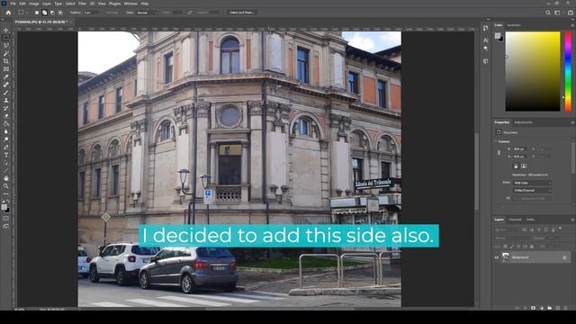Toggle Quick Mask mode icon
Screen dimensions: 576x324
coord(6,219)
